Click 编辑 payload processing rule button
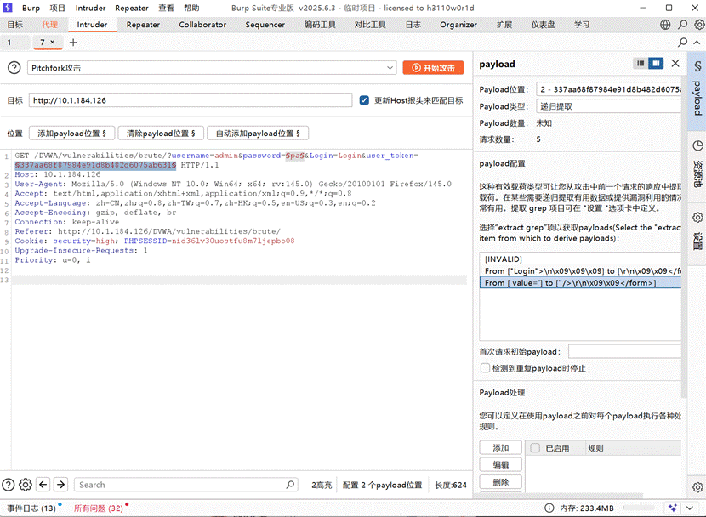 (501, 465)
